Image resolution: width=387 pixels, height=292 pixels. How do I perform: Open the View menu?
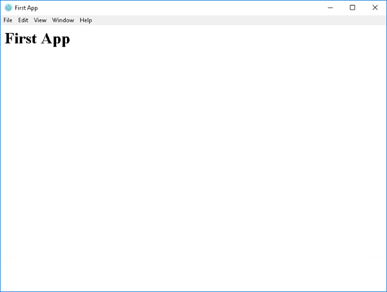(x=40, y=20)
